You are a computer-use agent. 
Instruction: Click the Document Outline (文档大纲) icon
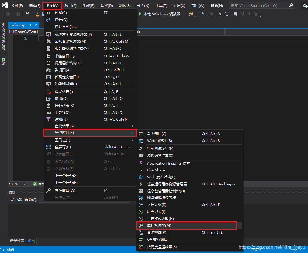point(141,205)
